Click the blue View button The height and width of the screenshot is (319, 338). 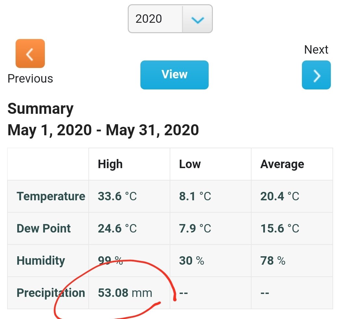[x=175, y=75]
